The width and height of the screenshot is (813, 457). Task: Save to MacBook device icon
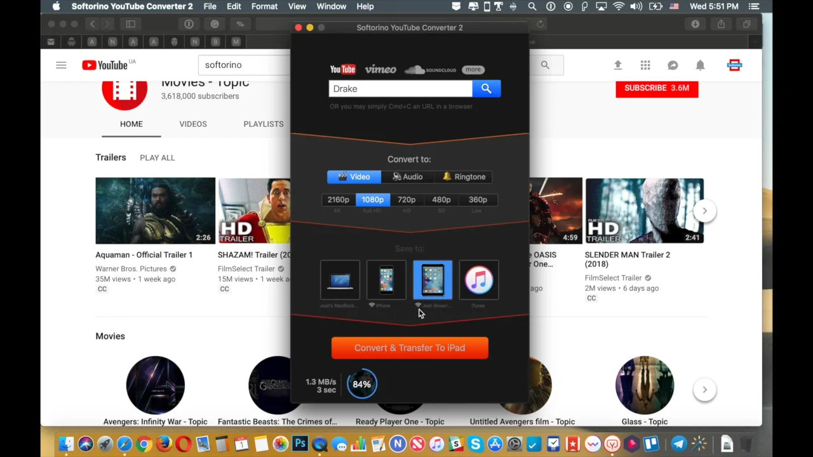(340, 280)
